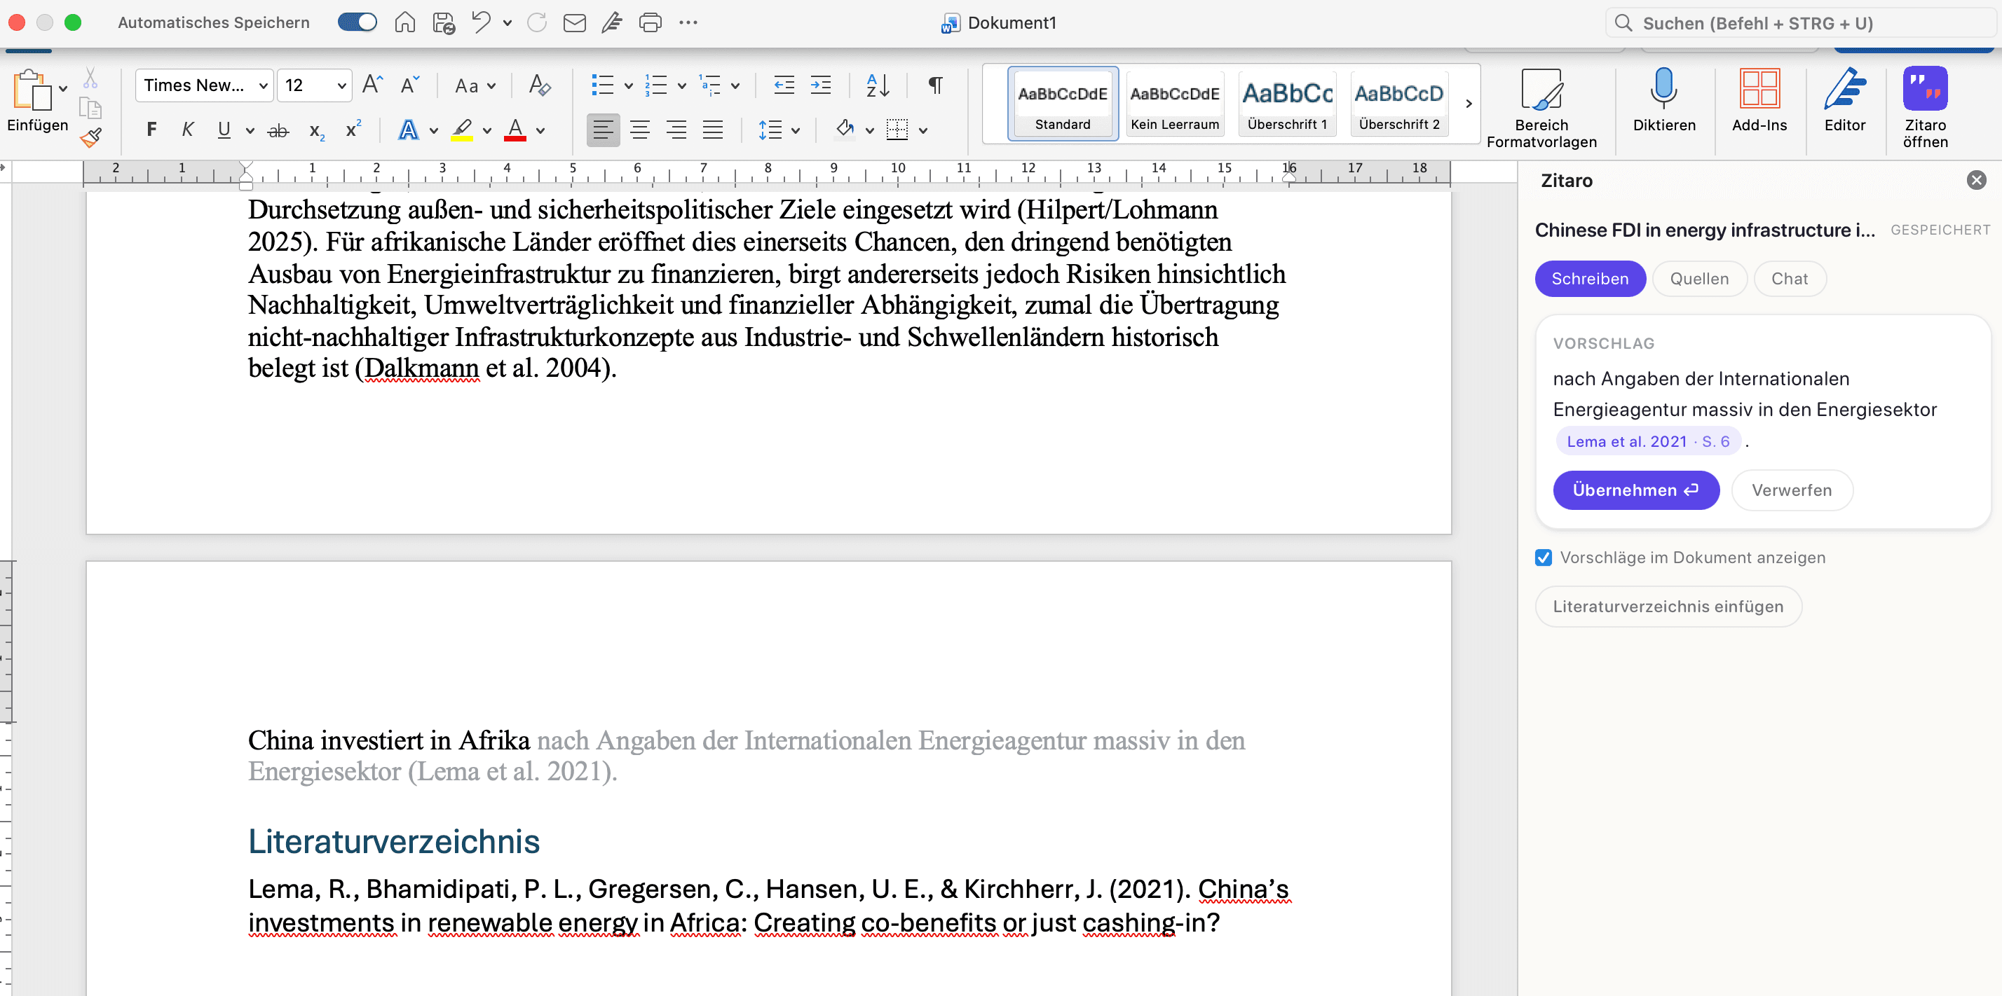Apply red font color

(x=515, y=130)
